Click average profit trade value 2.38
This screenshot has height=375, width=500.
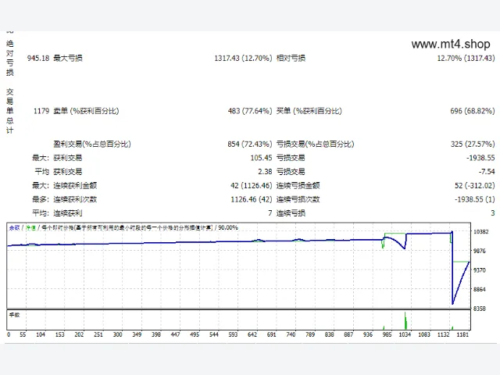point(265,172)
